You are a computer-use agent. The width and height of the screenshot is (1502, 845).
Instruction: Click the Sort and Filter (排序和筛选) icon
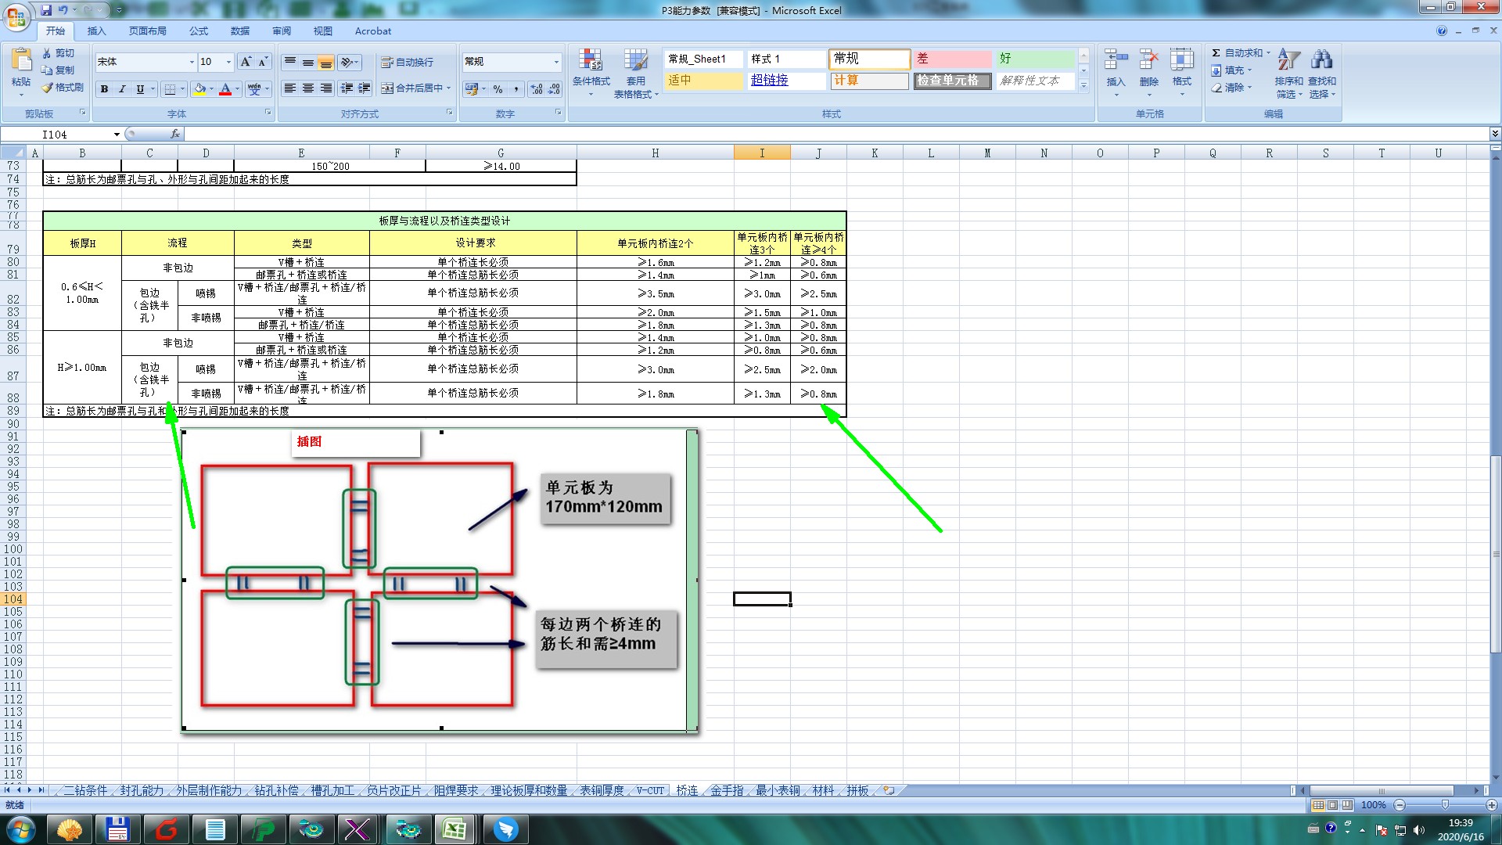click(x=1288, y=60)
